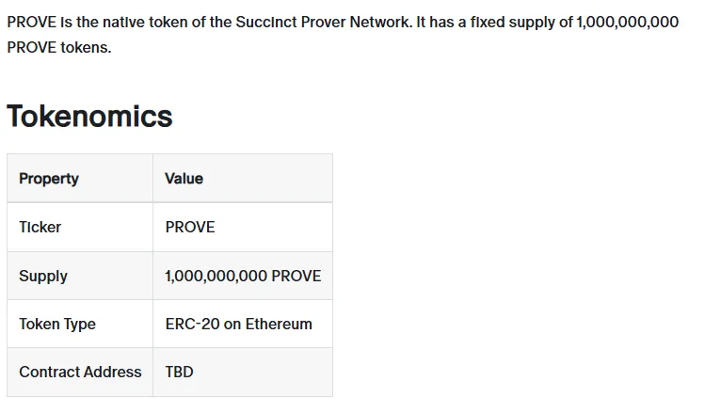Image resolution: width=705 pixels, height=413 pixels.
Task: Click the word "Ethereum" in the table
Action: 278,324
